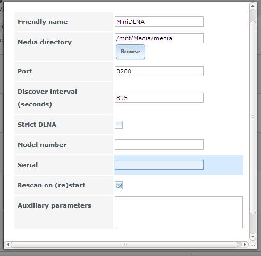Click the Auxiliary parameters label
This screenshot has height=256, width=261.
click(x=54, y=205)
